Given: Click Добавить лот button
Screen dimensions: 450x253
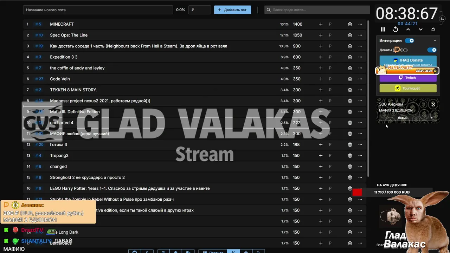Looking at the screenshot, I should pyautogui.click(x=232, y=10).
